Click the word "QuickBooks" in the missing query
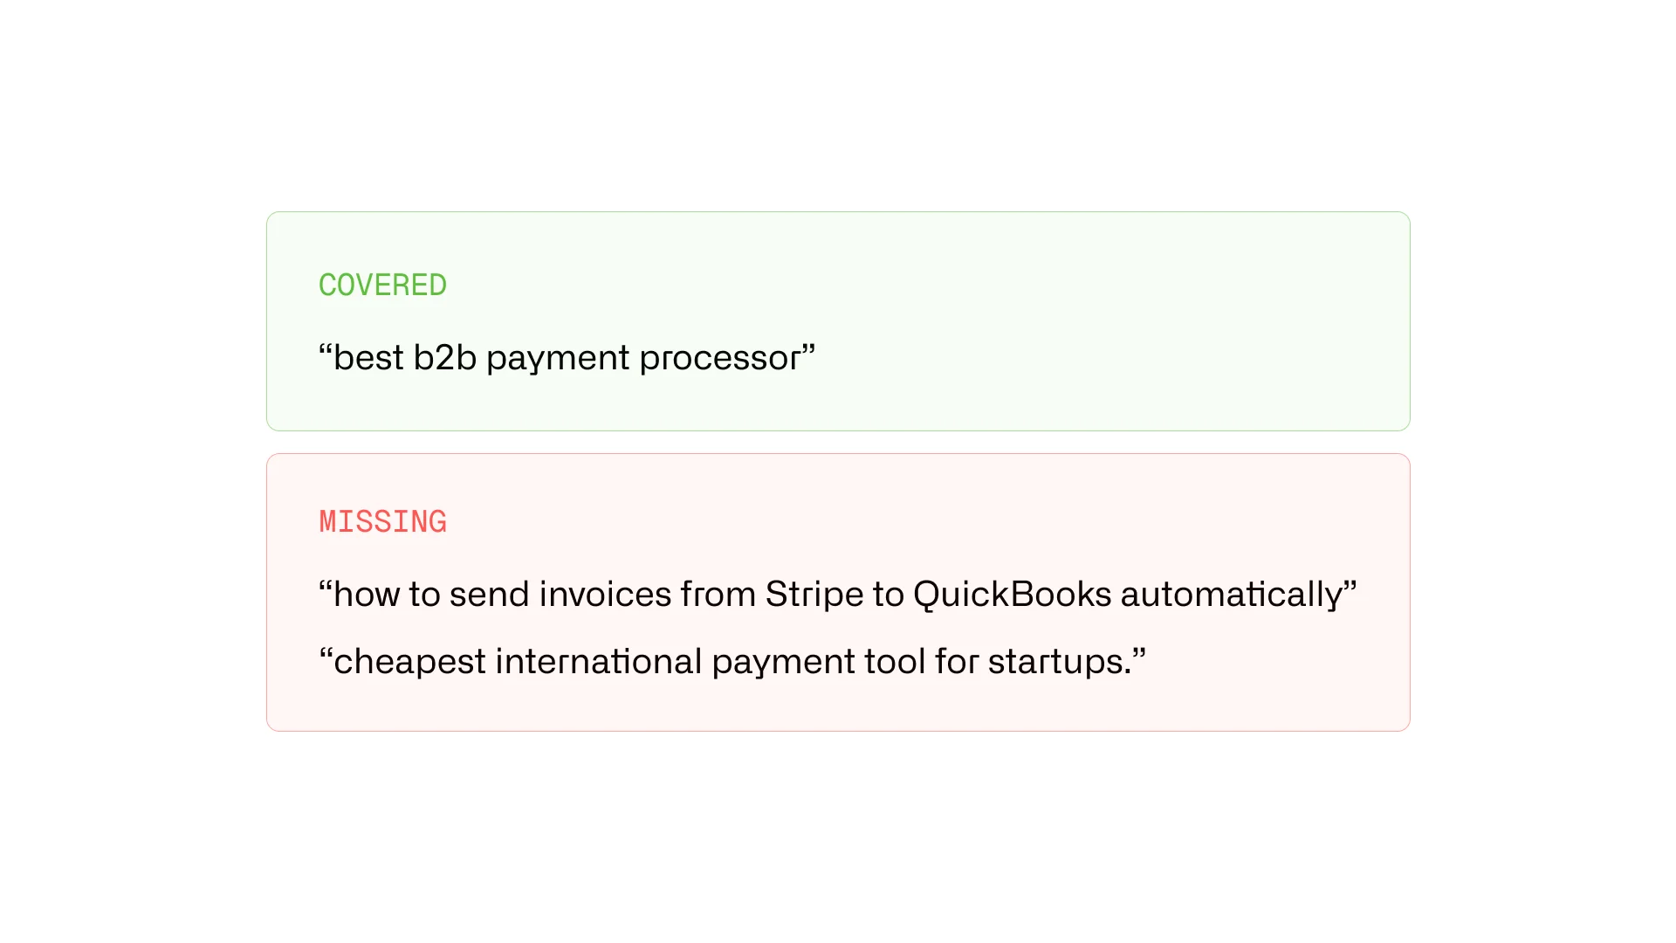The height and width of the screenshot is (943, 1676). (x=1012, y=595)
